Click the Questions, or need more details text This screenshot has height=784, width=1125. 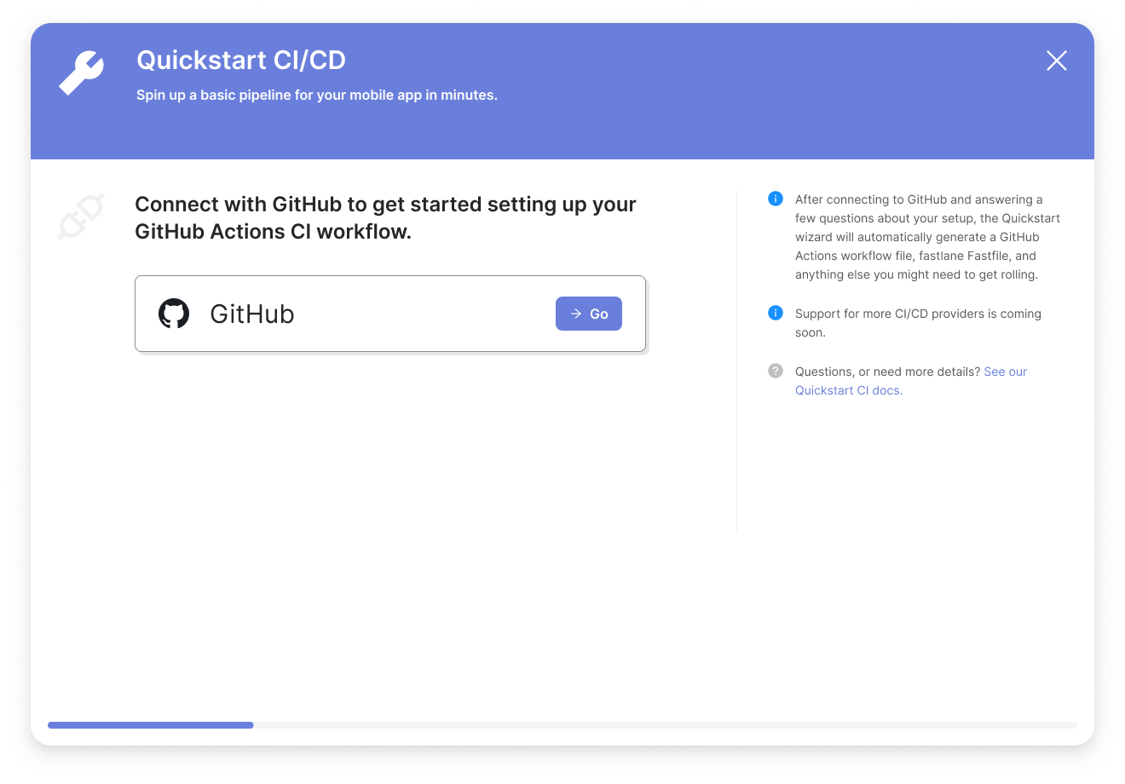click(x=886, y=371)
